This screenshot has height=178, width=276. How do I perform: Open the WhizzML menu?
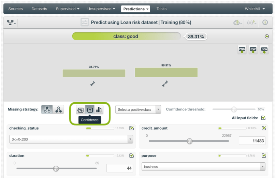click(255, 9)
